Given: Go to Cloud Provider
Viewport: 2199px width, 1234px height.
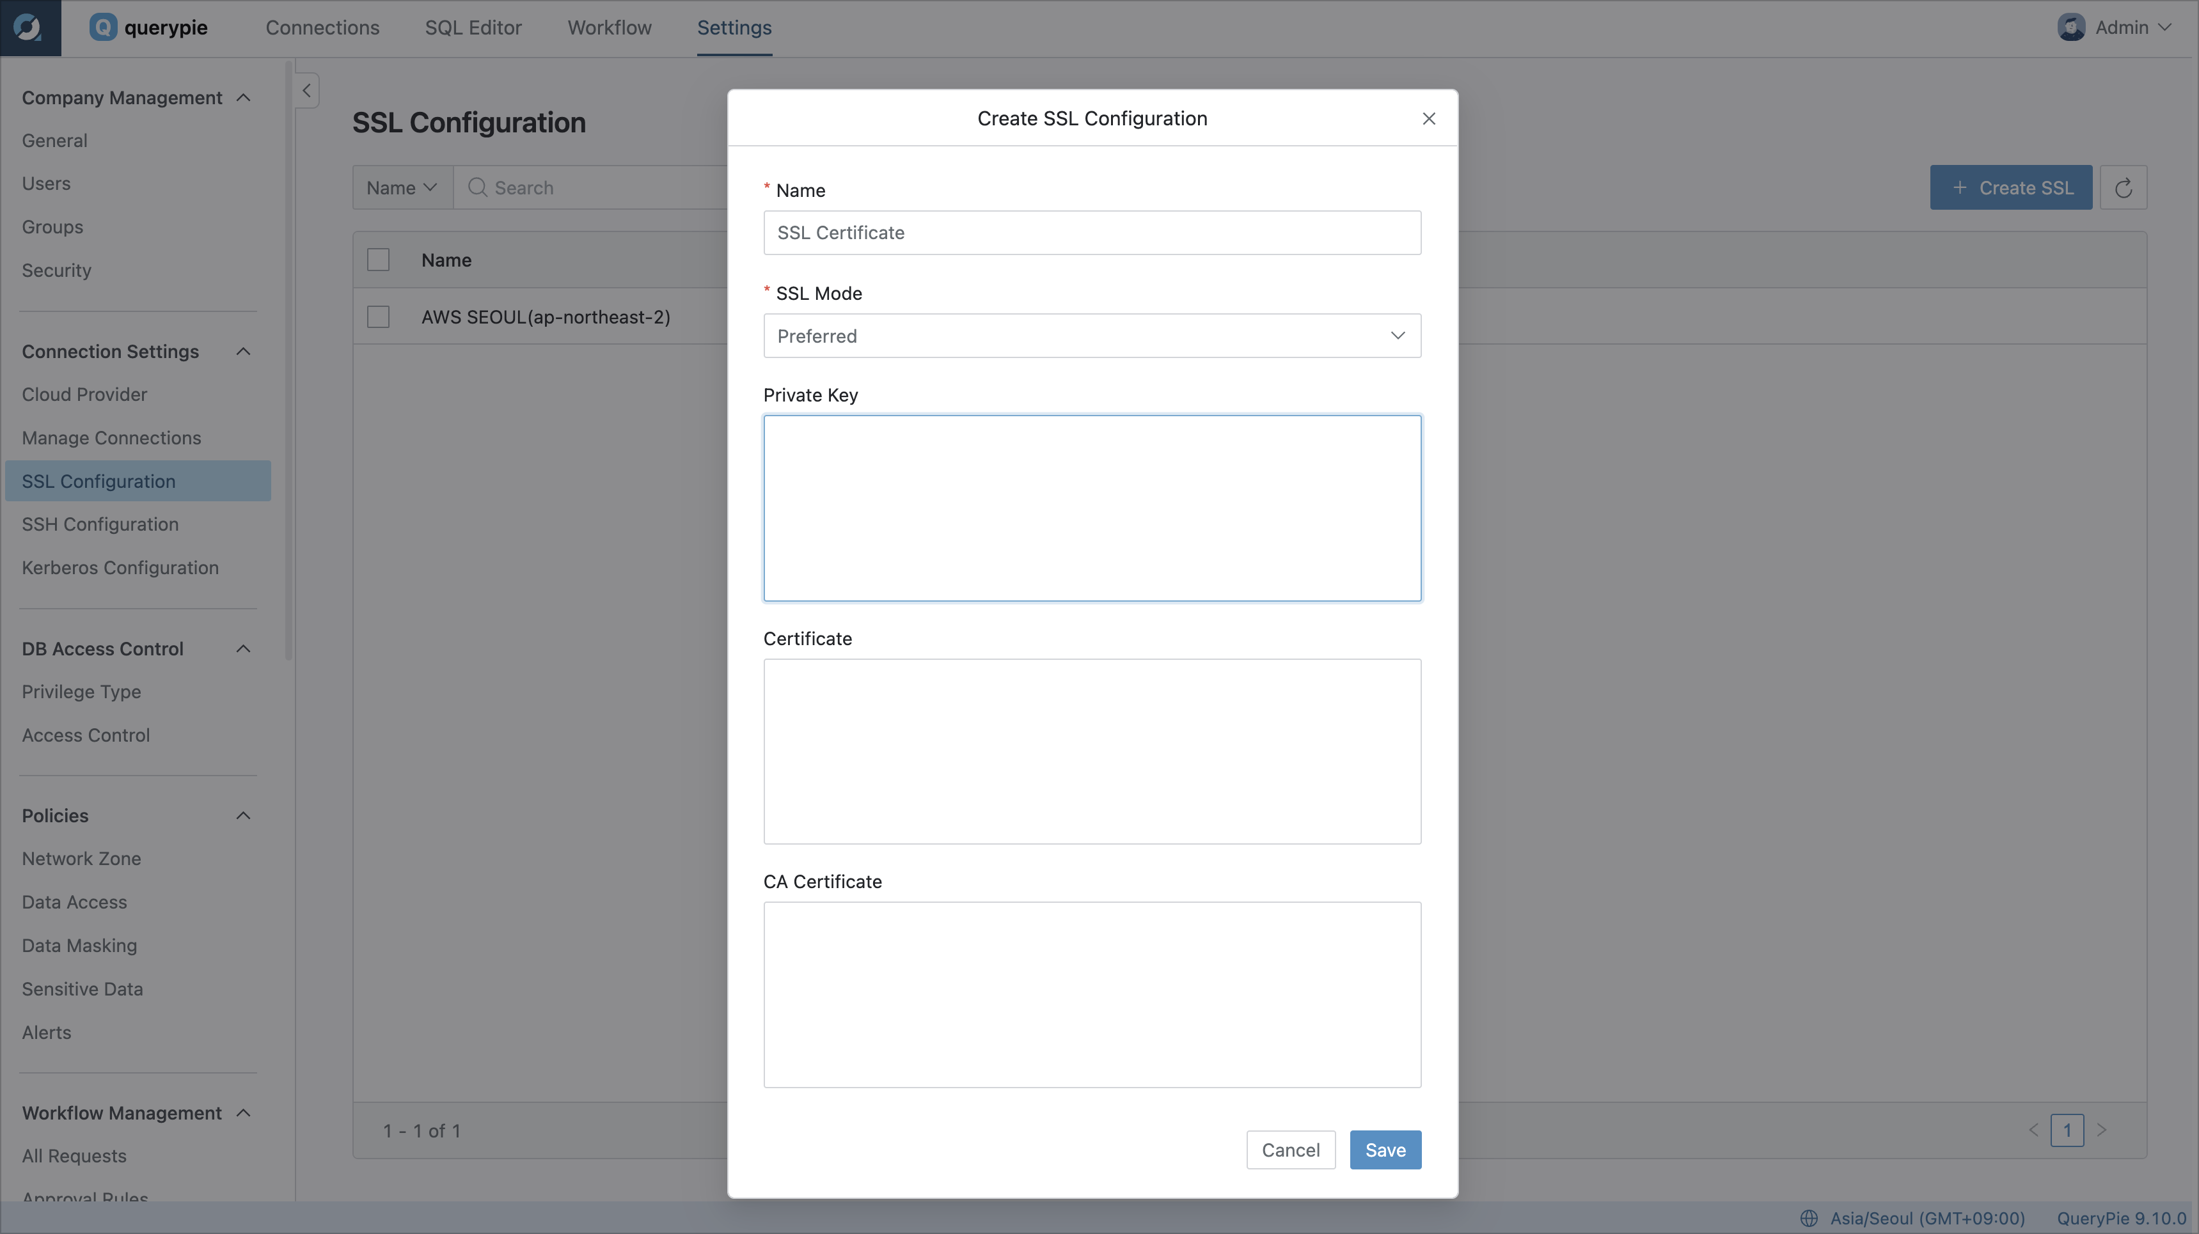Looking at the screenshot, I should (84, 394).
